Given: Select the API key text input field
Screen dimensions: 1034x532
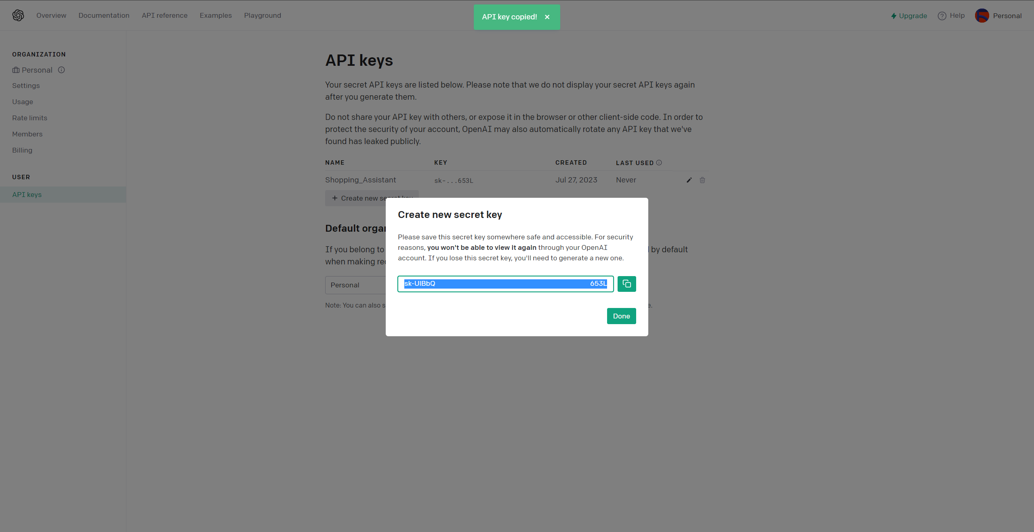Looking at the screenshot, I should coord(506,284).
